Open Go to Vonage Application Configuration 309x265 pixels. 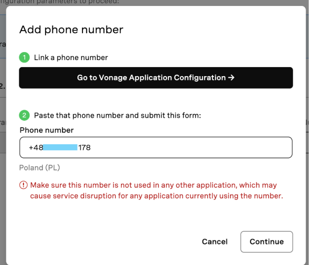(x=156, y=78)
